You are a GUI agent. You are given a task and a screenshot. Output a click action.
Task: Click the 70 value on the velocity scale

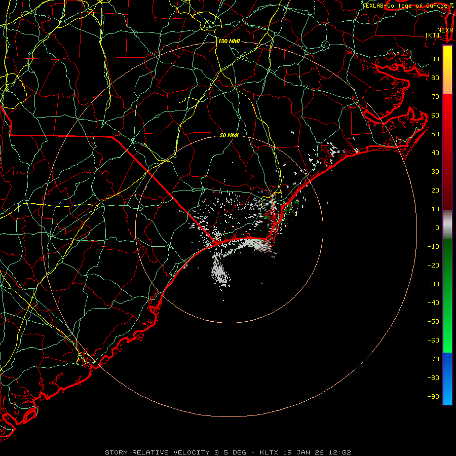point(435,97)
